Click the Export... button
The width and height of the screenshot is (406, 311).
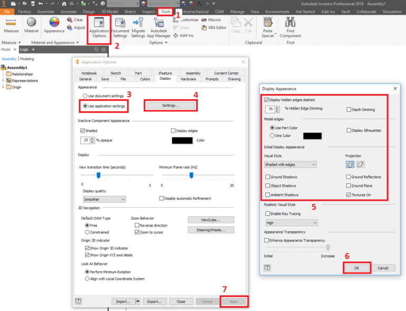tap(154, 301)
